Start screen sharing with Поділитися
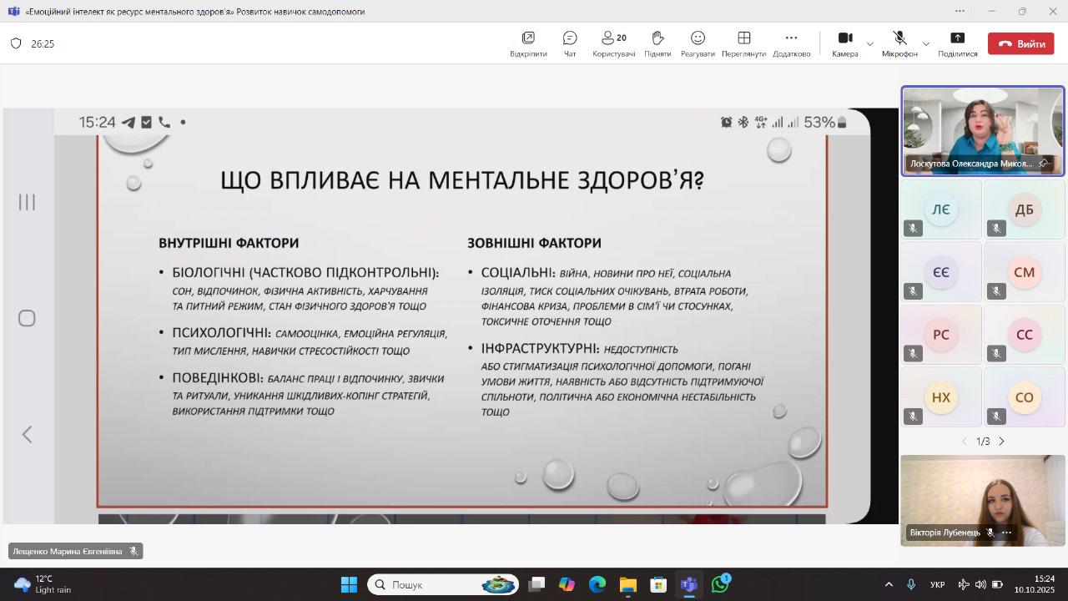The image size is (1068, 601). pos(957,43)
